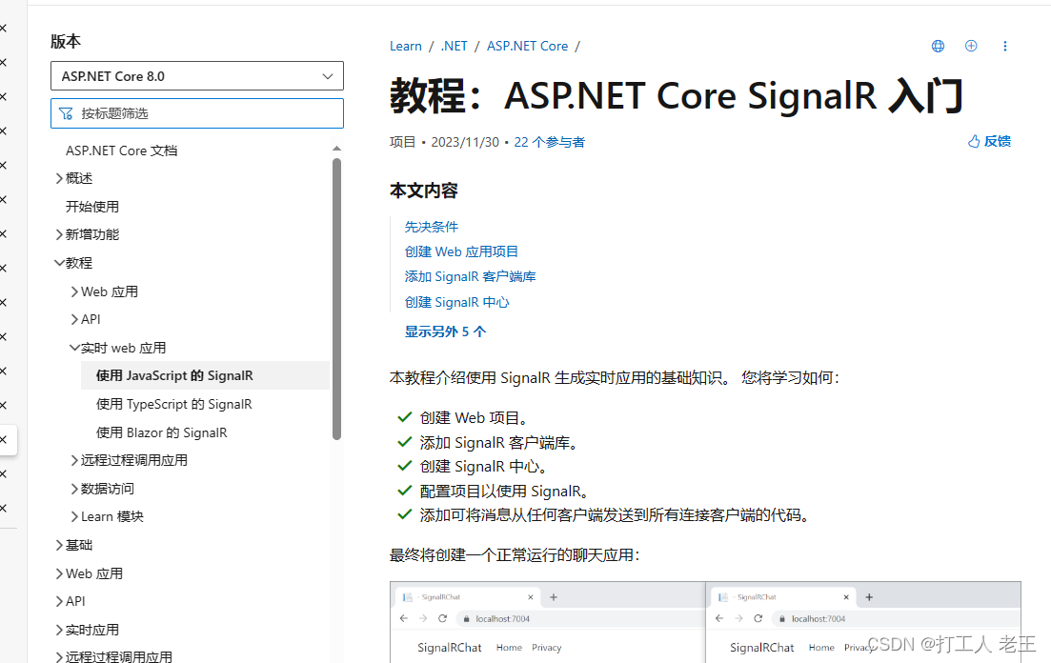Jump to 创建 SignalR 中心 section
The image size is (1051, 663).
coord(456,302)
